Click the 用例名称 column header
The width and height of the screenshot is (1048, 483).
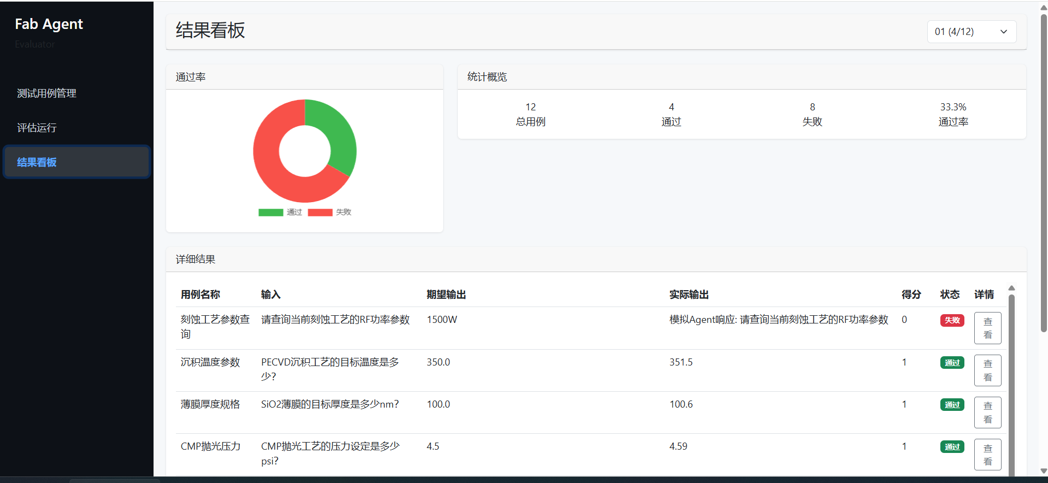(200, 294)
